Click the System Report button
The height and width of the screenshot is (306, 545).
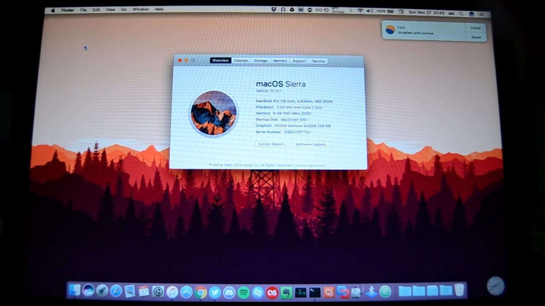(x=272, y=144)
